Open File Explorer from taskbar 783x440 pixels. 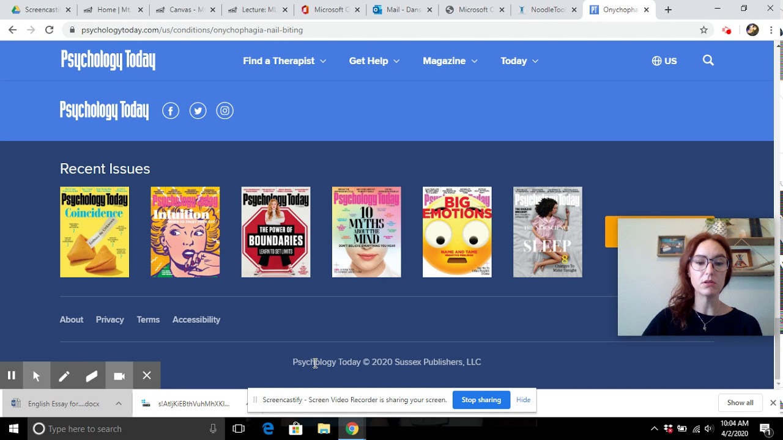[x=324, y=429]
